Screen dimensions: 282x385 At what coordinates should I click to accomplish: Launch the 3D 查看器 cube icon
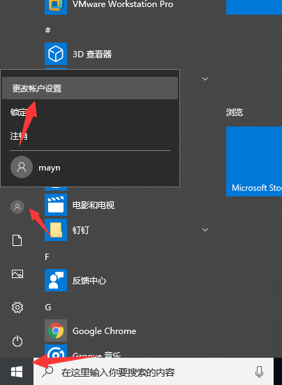click(x=56, y=54)
